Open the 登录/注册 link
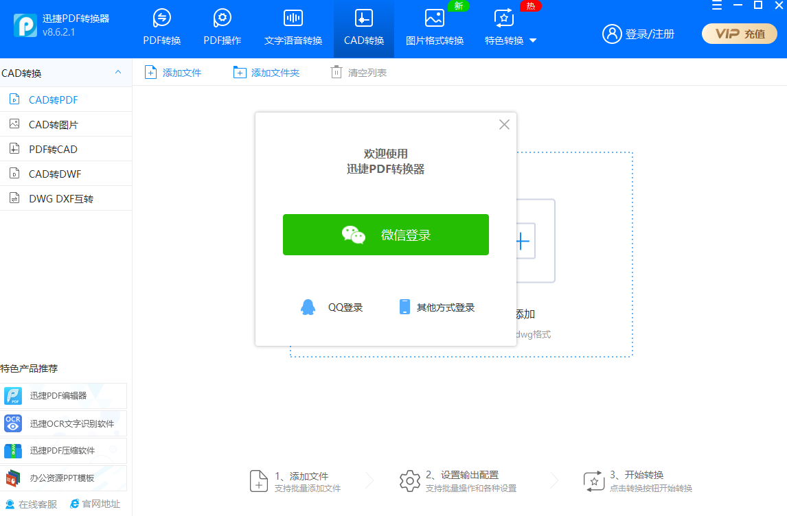Screen dimensions: 787x516 point(650,34)
